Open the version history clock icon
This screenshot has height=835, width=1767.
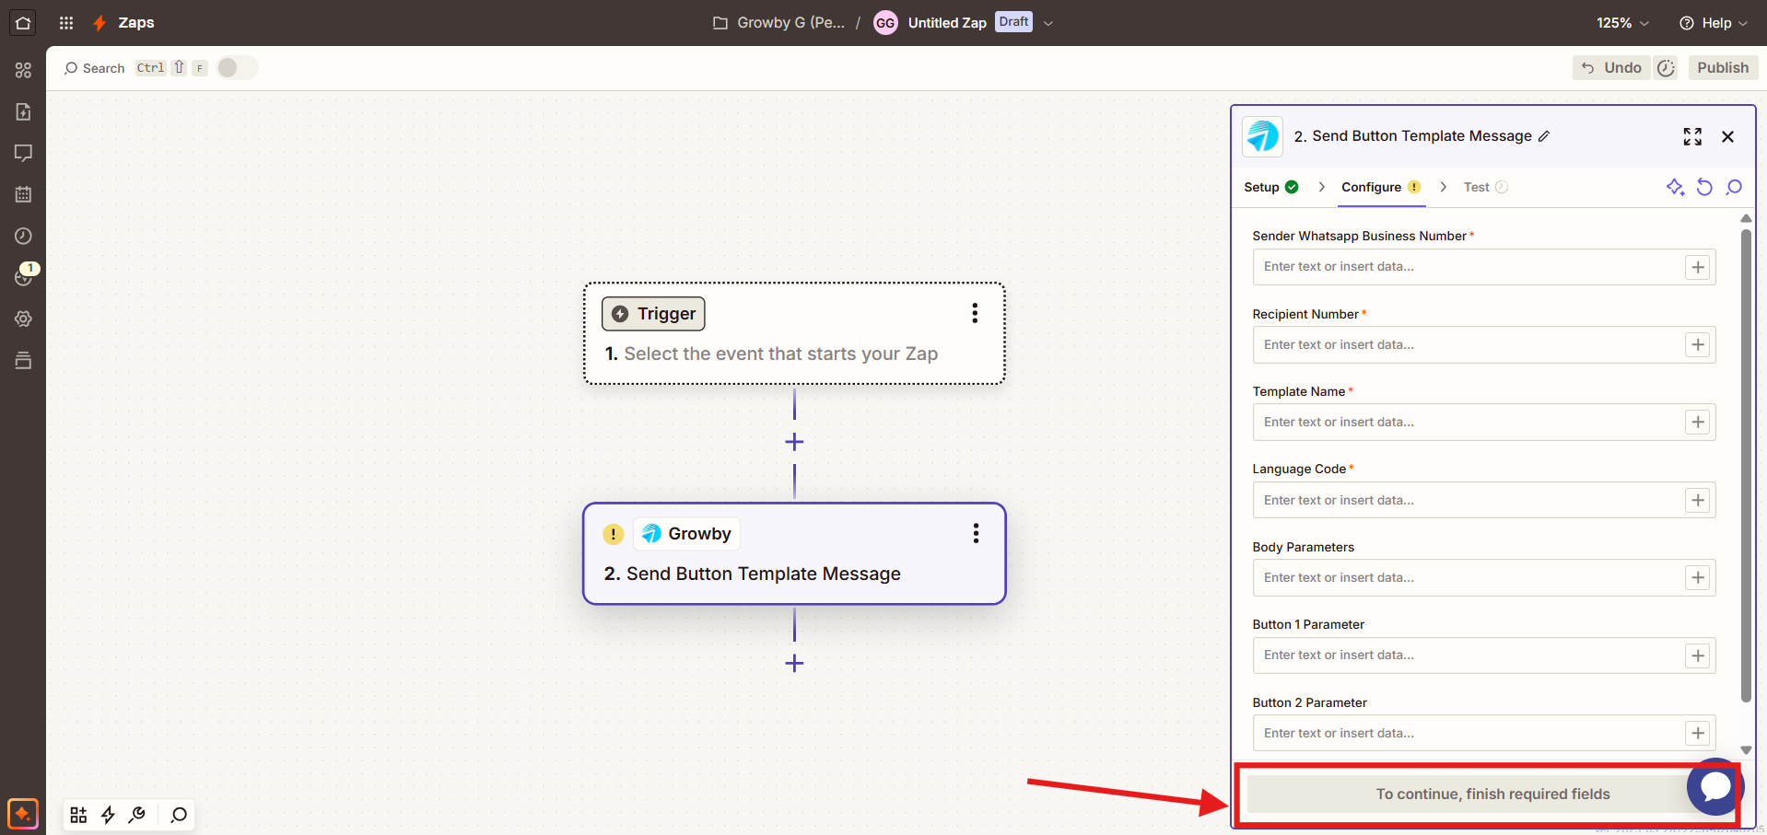point(1666,68)
